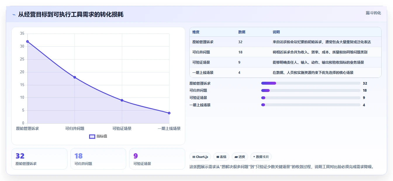
Task: Click the 漏斗转化 tag in the header
Action: [373, 13]
